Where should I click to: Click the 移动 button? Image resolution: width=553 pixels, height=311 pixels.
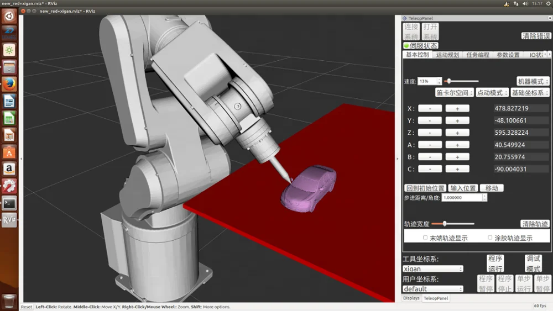492,188
